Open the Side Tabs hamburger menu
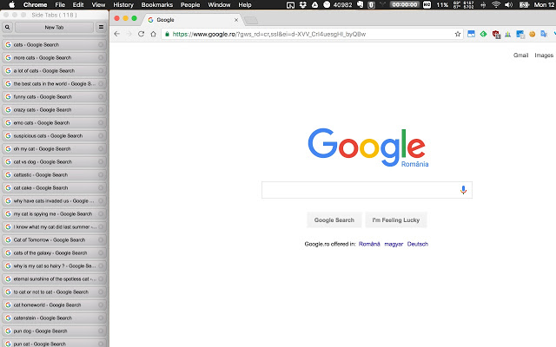The height and width of the screenshot is (347, 556). pos(102,27)
